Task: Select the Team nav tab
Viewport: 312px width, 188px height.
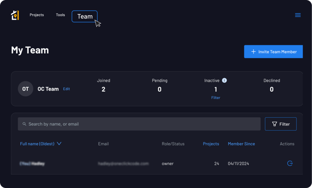Action: 85,17
